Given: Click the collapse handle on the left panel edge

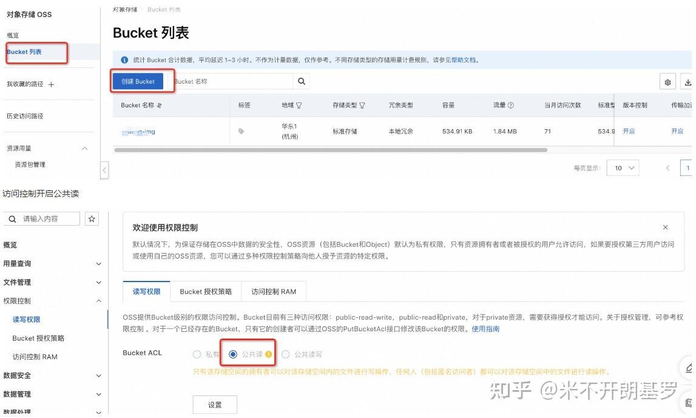Looking at the screenshot, I should 104,170.
